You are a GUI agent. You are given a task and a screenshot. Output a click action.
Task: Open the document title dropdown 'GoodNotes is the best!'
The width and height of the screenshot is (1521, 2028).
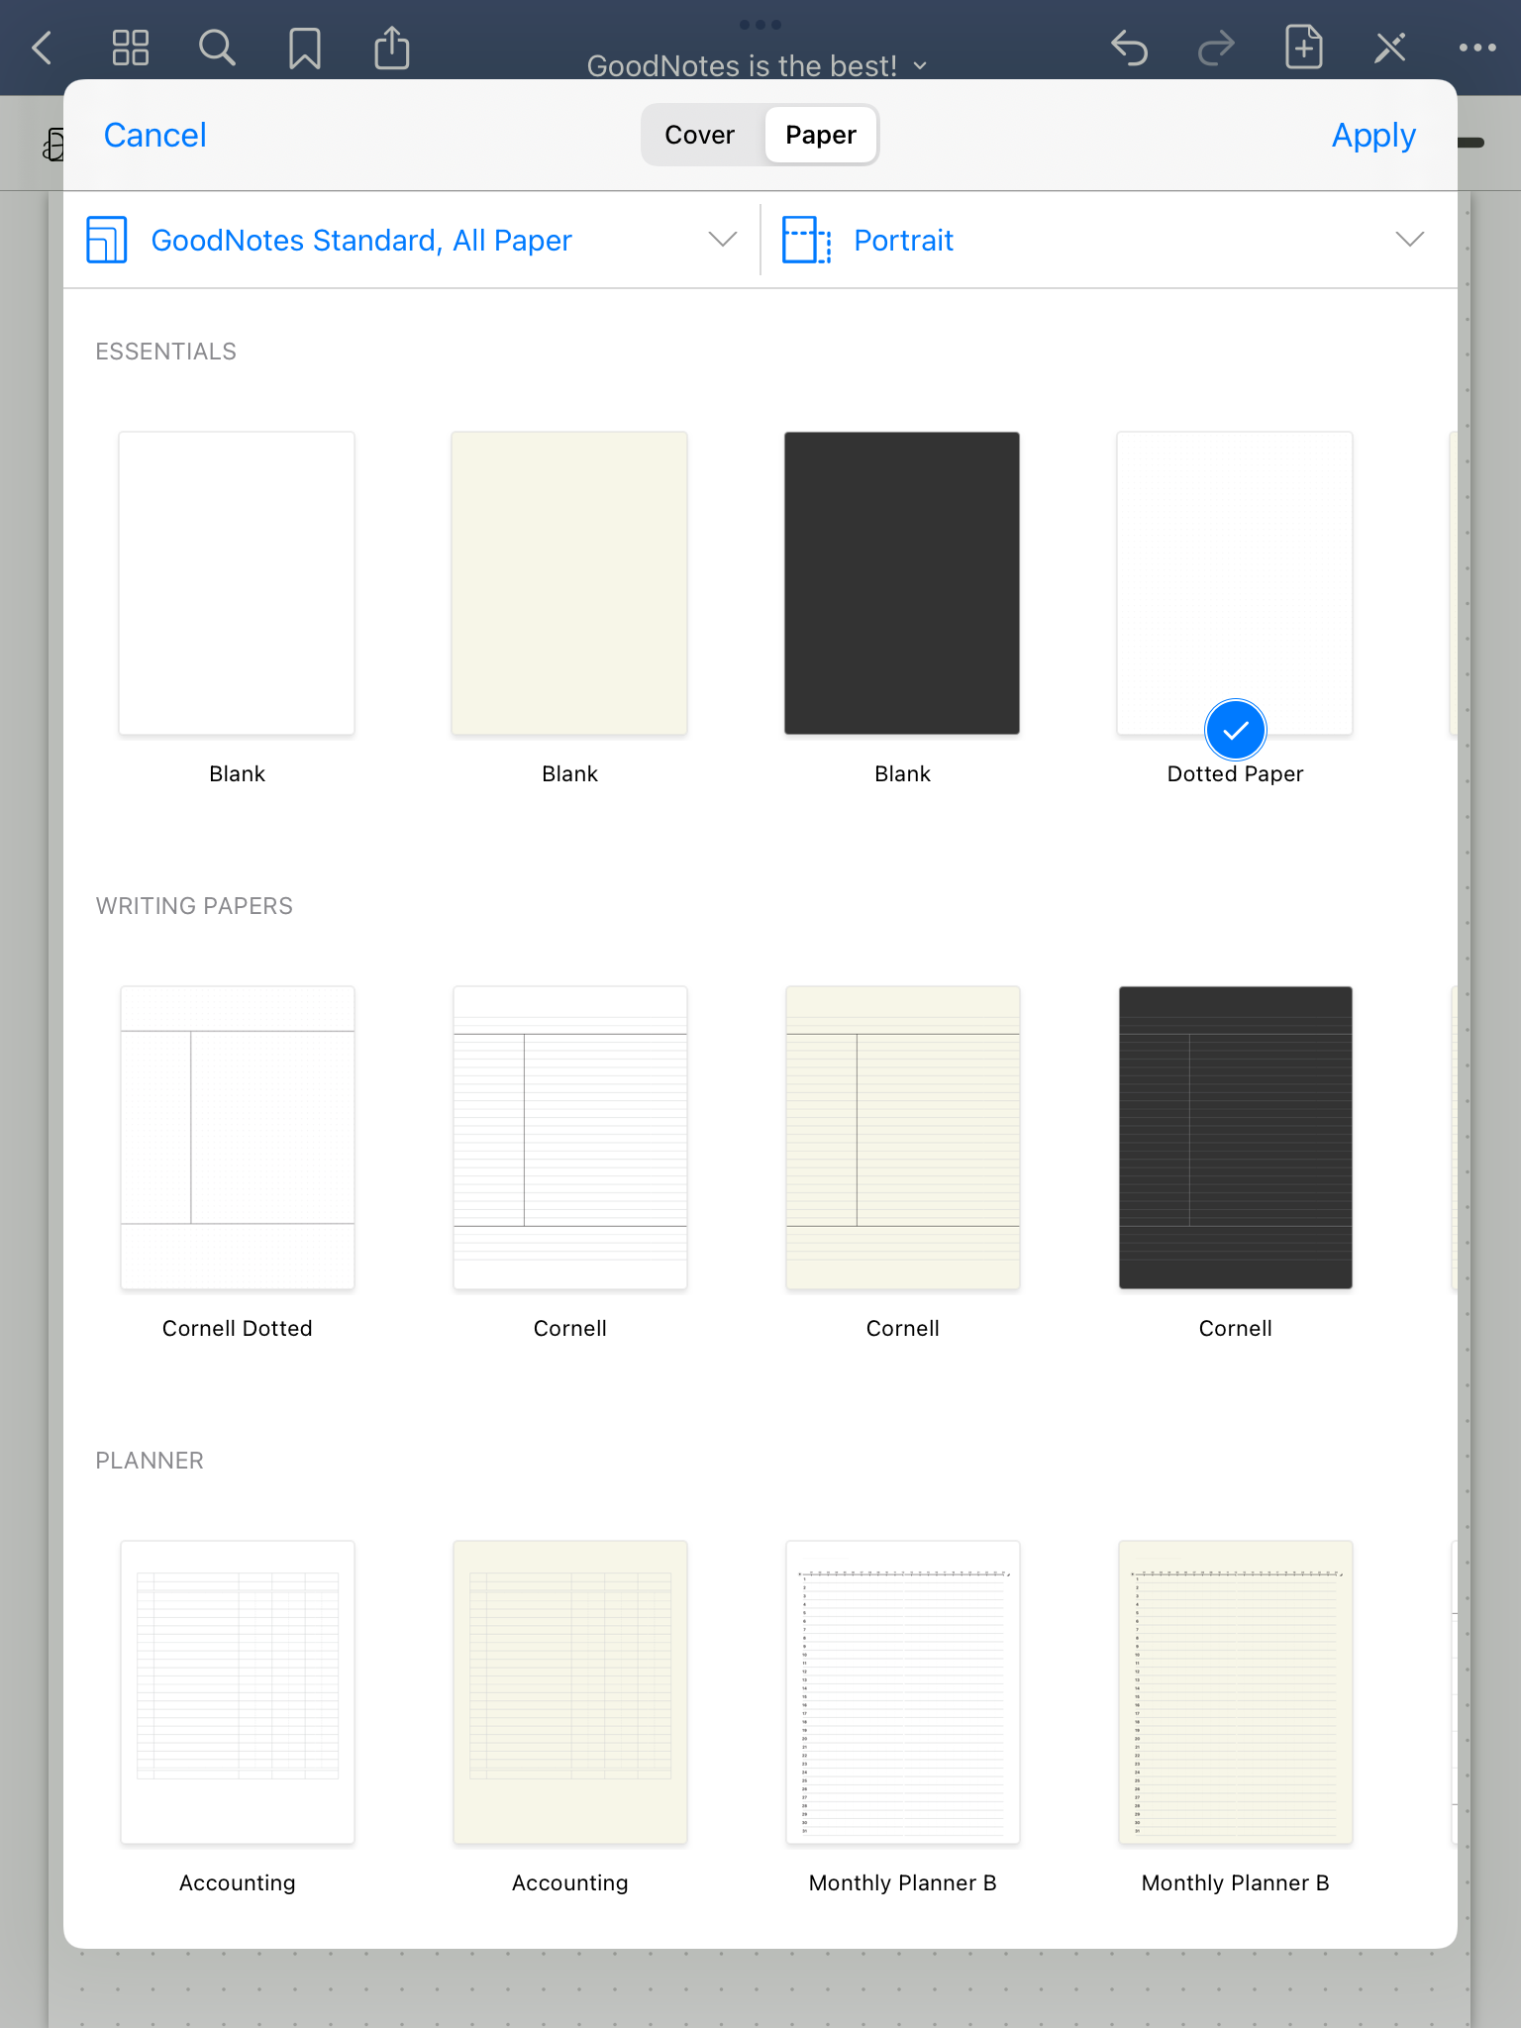click(x=758, y=65)
